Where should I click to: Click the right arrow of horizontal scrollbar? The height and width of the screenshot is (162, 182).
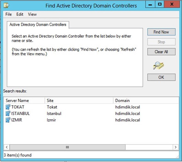pos(175,147)
